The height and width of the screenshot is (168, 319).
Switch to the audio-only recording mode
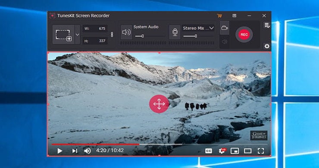click(225, 42)
